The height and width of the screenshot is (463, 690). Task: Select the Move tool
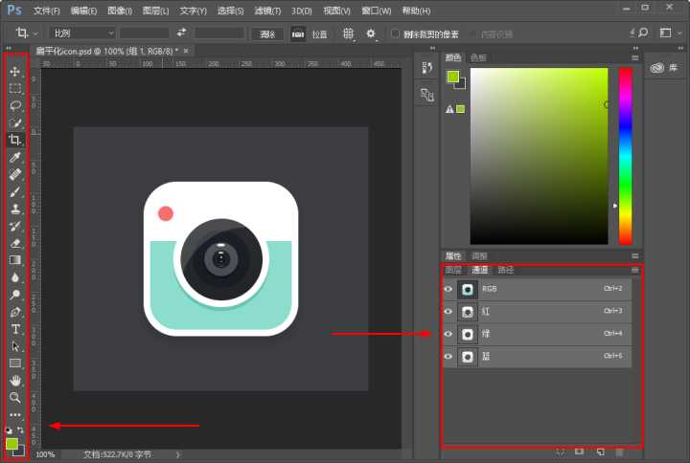tap(15, 72)
